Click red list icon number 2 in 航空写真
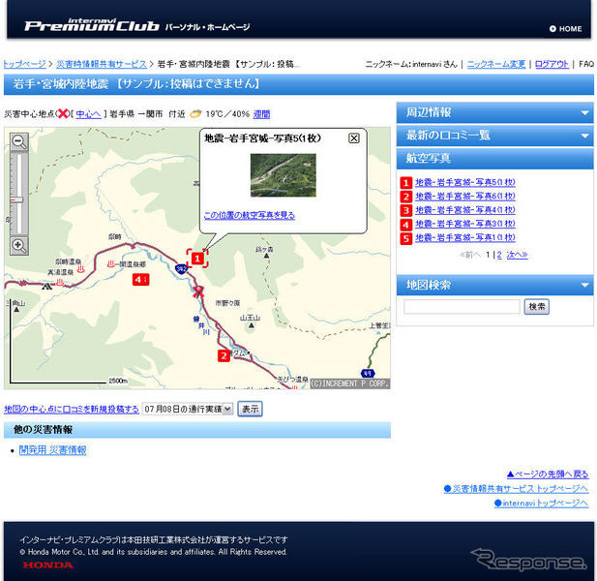 point(405,197)
